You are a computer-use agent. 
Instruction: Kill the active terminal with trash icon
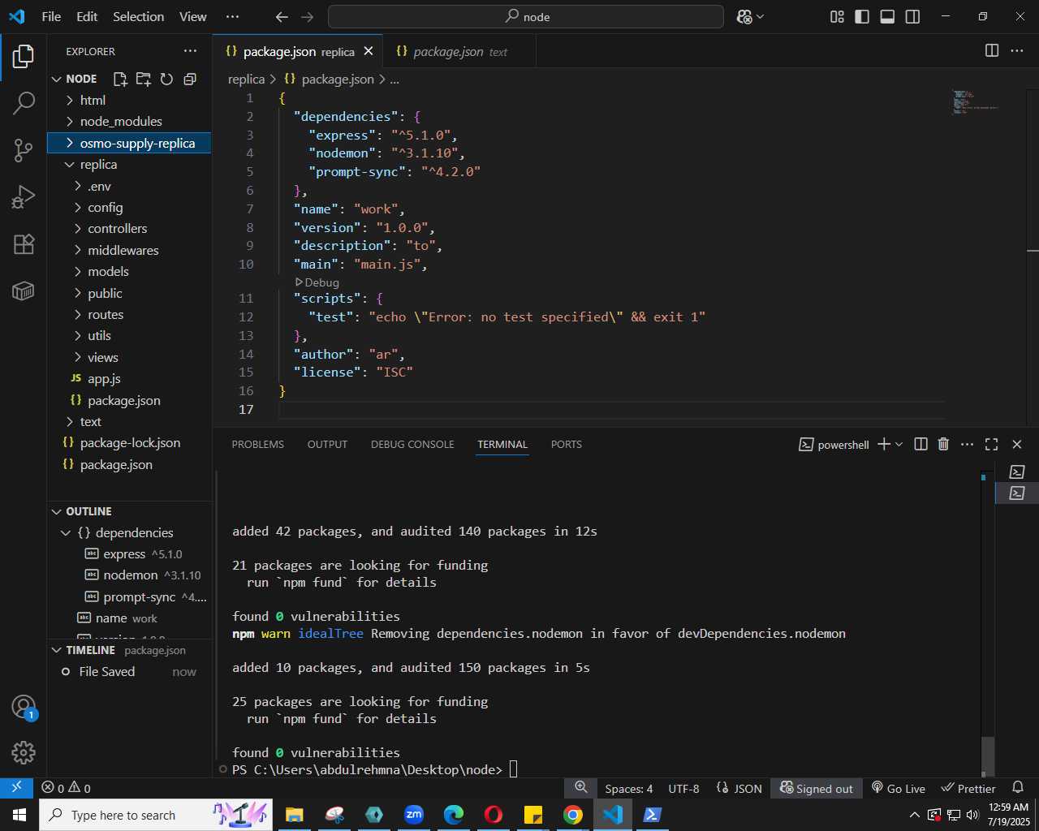click(943, 444)
